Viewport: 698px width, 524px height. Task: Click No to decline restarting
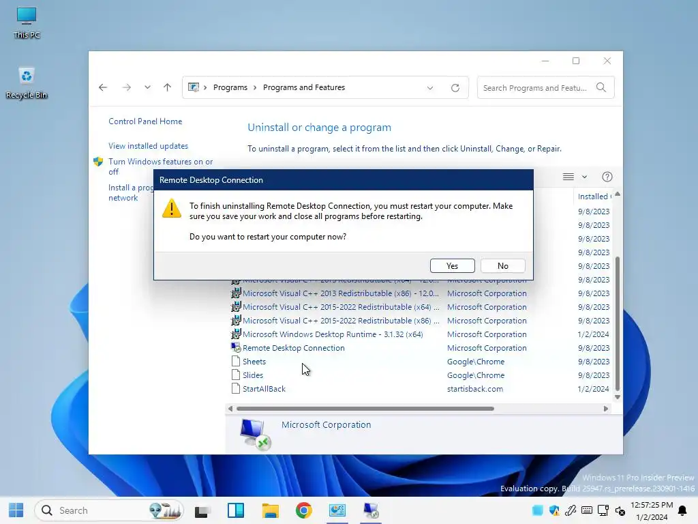[x=503, y=265]
